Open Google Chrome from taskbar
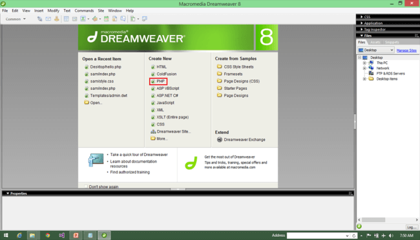The image size is (420, 240). click(x=48, y=235)
